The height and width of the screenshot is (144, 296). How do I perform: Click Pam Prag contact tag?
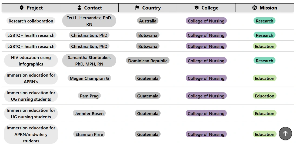pos(89,96)
